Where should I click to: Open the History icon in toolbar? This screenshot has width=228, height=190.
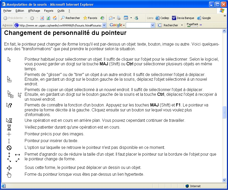pyautogui.click(x=102, y=18)
